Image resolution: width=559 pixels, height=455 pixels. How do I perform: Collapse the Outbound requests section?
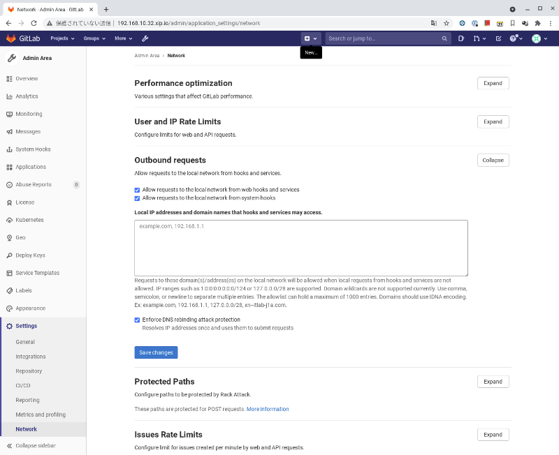pos(493,160)
